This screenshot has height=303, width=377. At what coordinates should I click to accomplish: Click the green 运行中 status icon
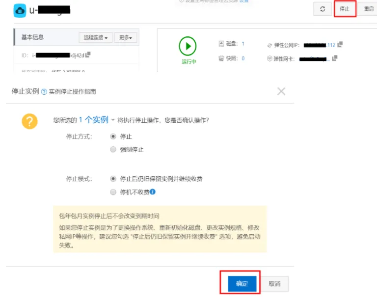click(188, 46)
